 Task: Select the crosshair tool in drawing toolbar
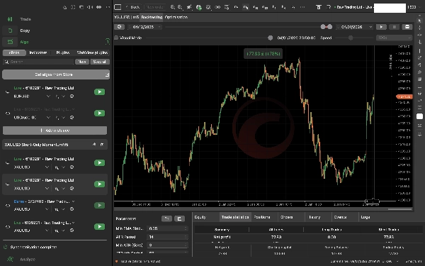[x=419, y=28]
